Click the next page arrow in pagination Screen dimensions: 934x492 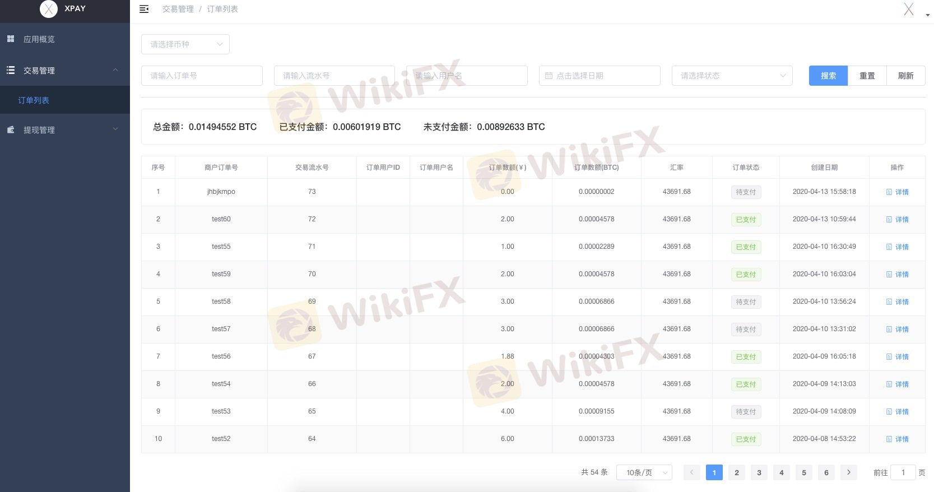click(x=848, y=472)
